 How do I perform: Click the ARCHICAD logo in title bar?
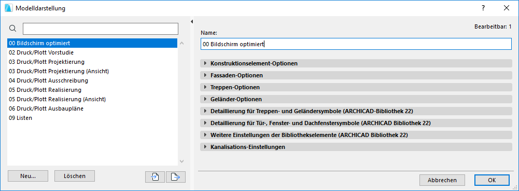click(x=9, y=8)
